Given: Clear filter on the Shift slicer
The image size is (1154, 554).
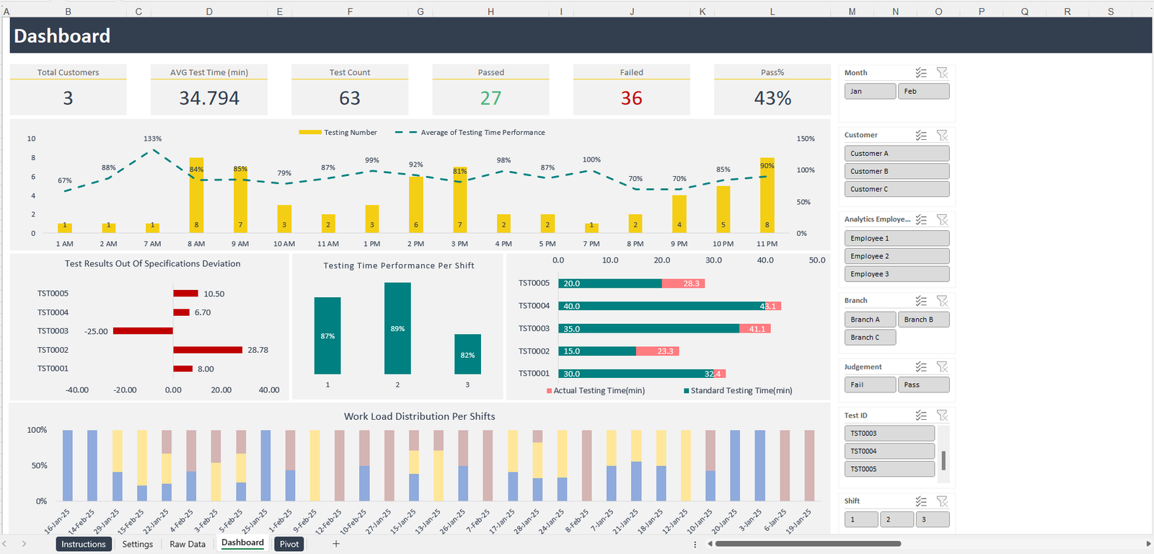Looking at the screenshot, I should coord(942,501).
